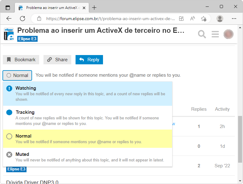243x184 pixels.
Task: Click the Elipse forum logo
Action: 9,34
